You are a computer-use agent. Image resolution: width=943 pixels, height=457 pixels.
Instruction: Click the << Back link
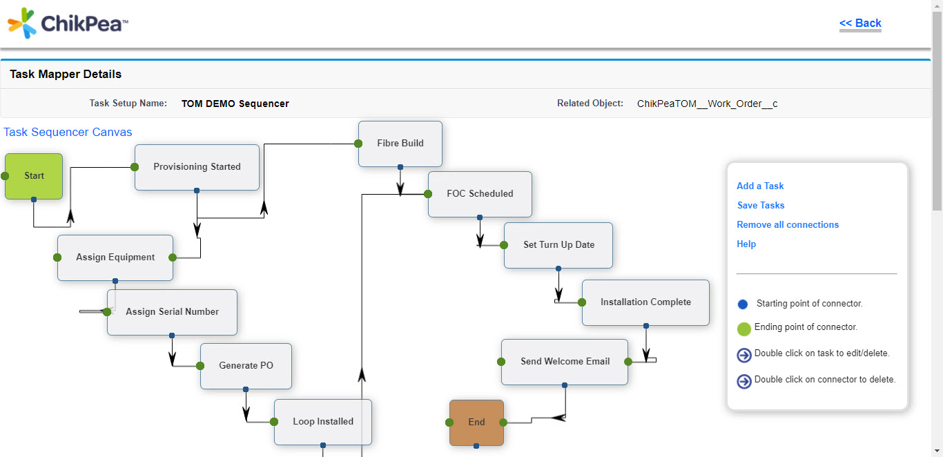coord(859,23)
